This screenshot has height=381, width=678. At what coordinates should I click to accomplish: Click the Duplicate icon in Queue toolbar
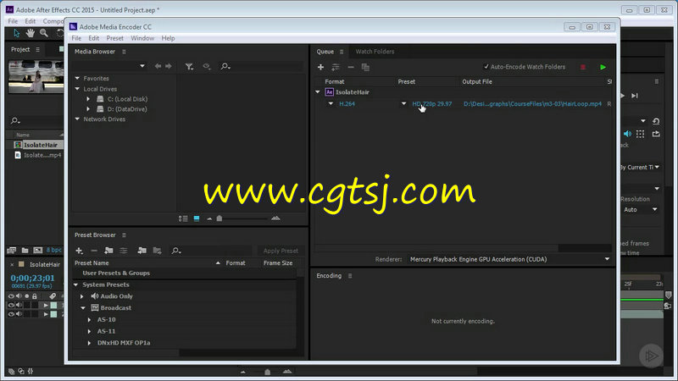tap(365, 67)
